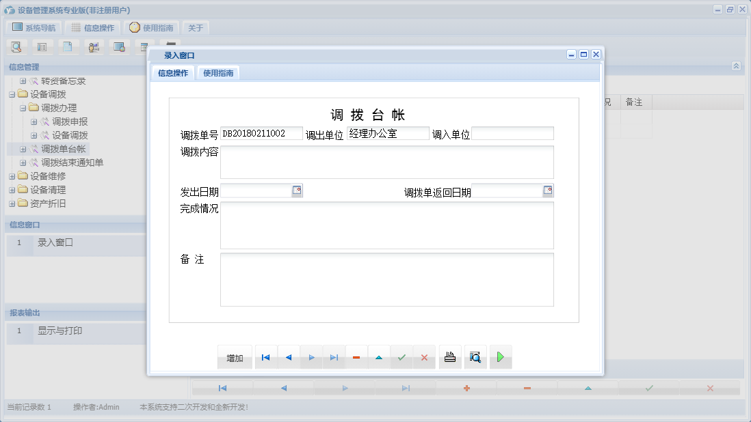Cancel edits with the red X icon
Image resolution: width=751 pixels, height=422 pixels.
[x=424, y=356]
